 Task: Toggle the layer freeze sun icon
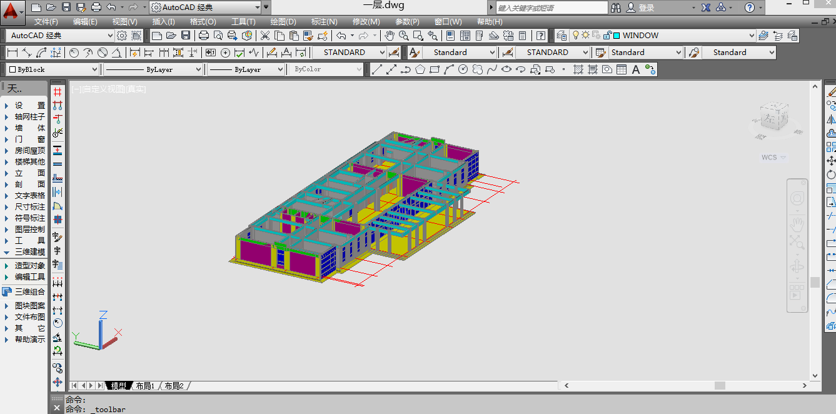(x=586, y=36)
